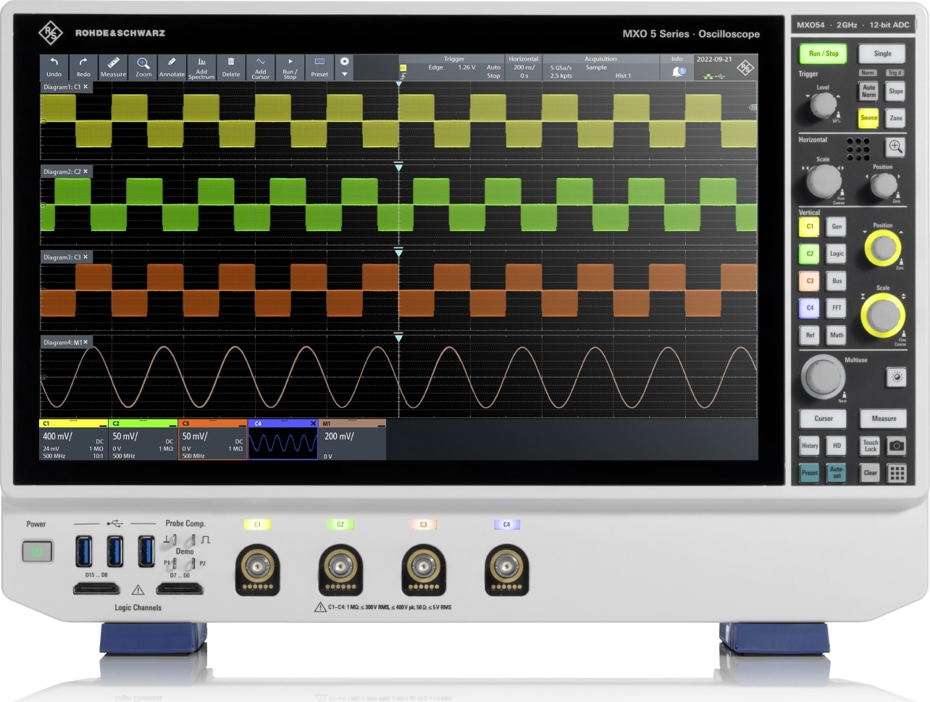Toggle the Touch Lock key
This screenshot has height=702, width=930.
click(x=871, y=446)
